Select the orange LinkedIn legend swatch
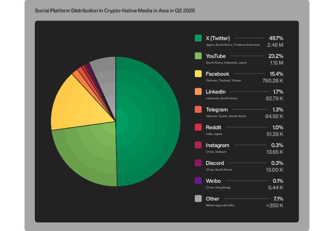This screenshot has width=334, height=231. (198, 92)
